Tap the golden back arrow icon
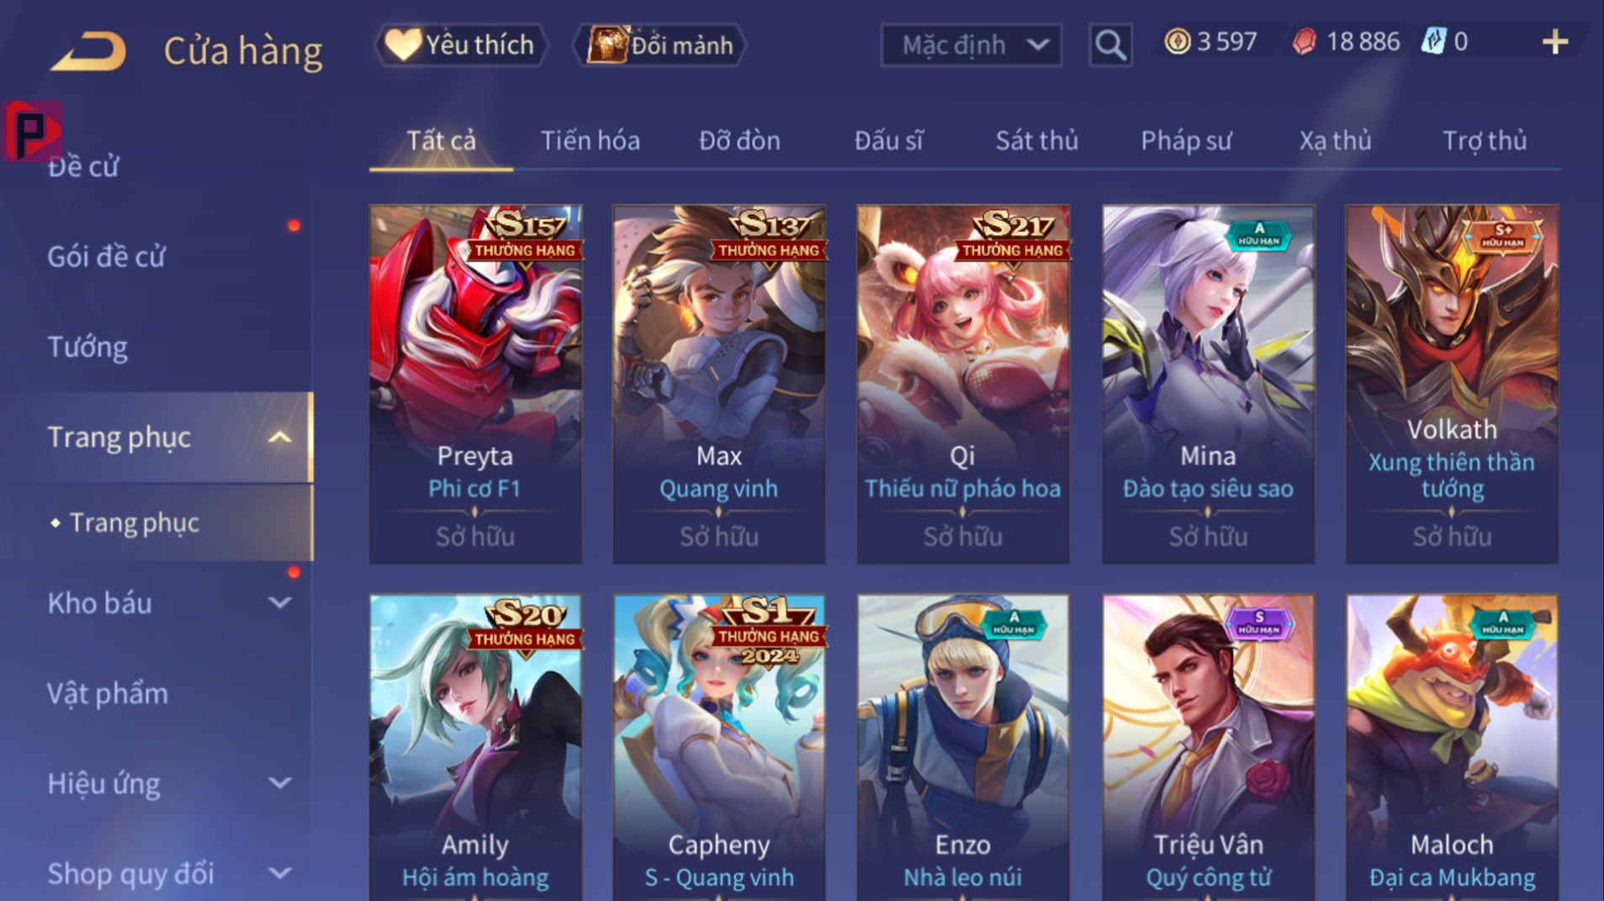 [x=88, y=50]
